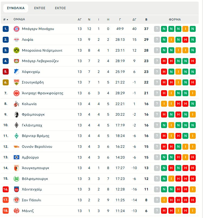
Task: Click the Bayer Leverkusen team logo
Action: click(17, 61)
